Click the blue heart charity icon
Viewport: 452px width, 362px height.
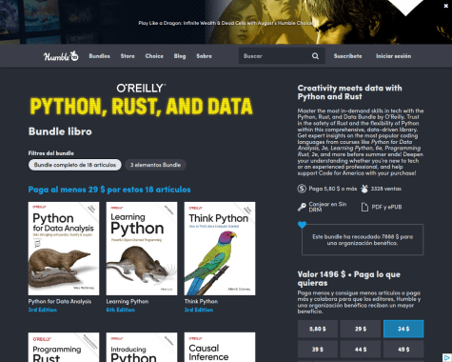click(x=302, y=225)
